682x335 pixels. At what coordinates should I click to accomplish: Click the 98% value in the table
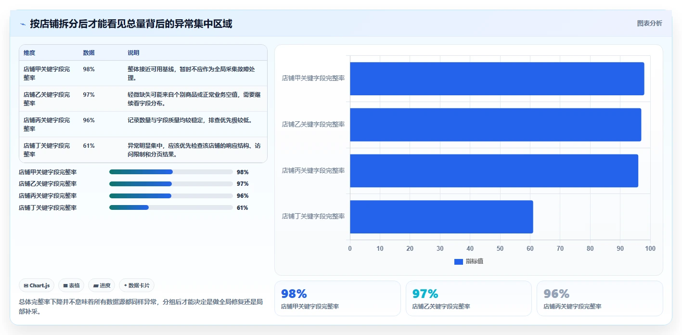tap(89, 69)
